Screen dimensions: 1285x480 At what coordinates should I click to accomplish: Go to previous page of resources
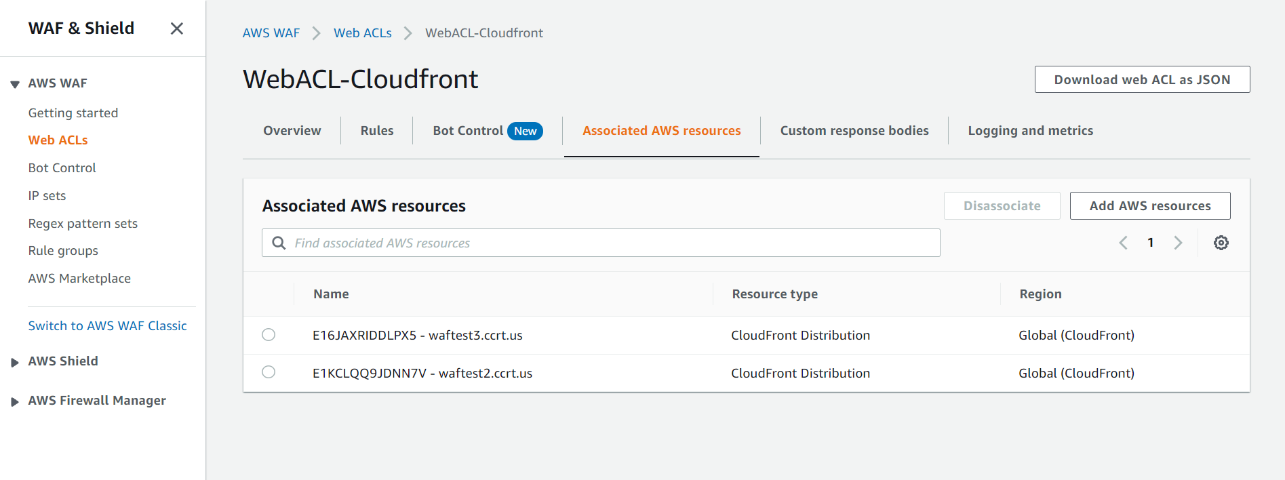pos(1124,243)
